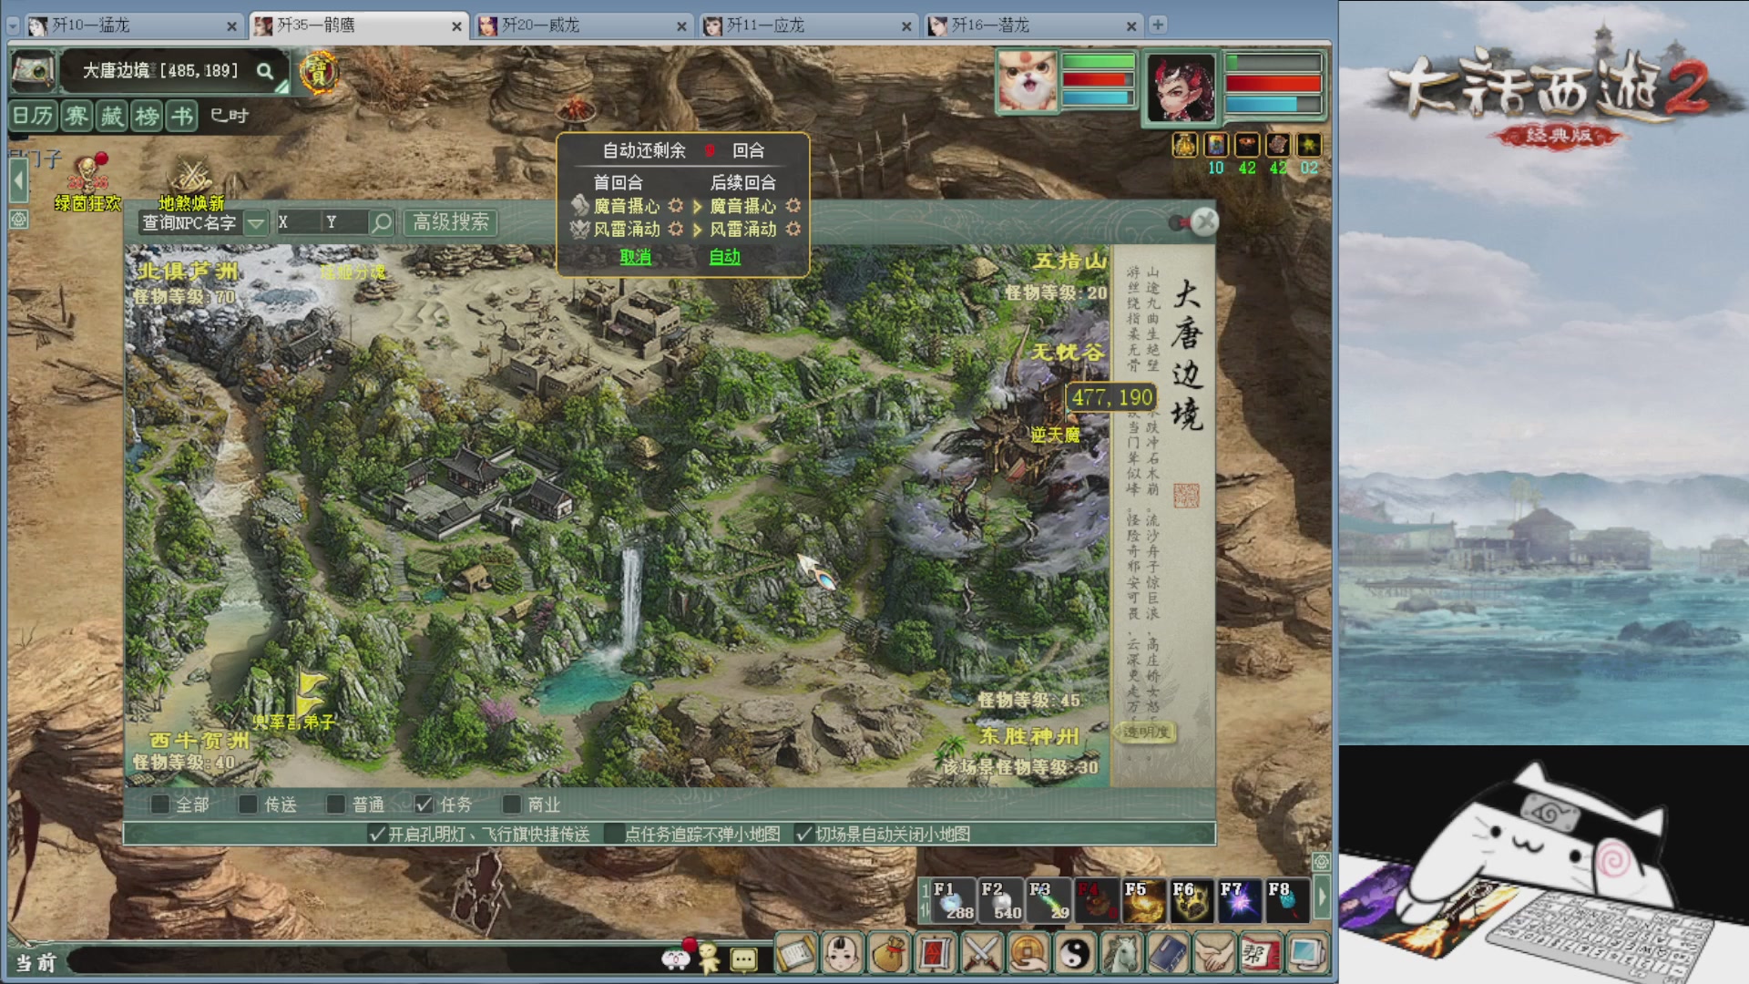Viewport: 1749px width, 984px height.
Task: Open the money bag inventory icon
Action: tap(889, 954)
